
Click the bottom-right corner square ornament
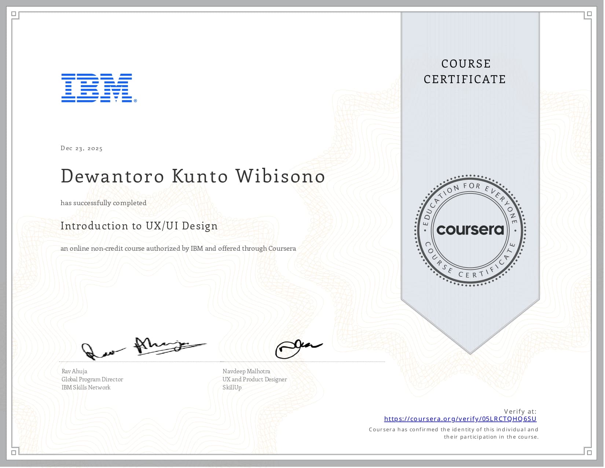click(x=589, y=452)
